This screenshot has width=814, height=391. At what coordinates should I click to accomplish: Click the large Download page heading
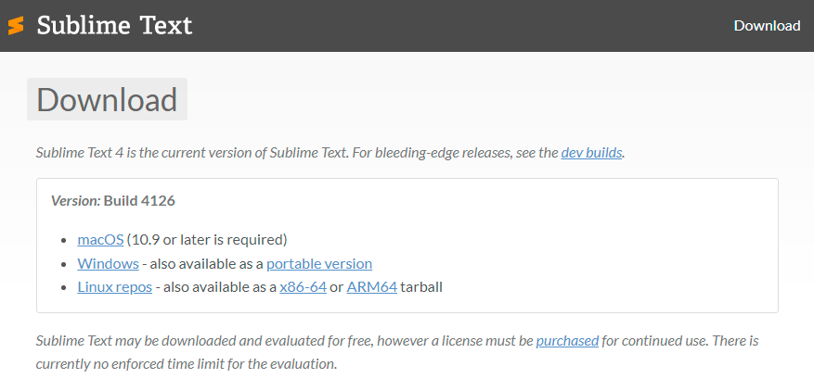pos(107,100)
